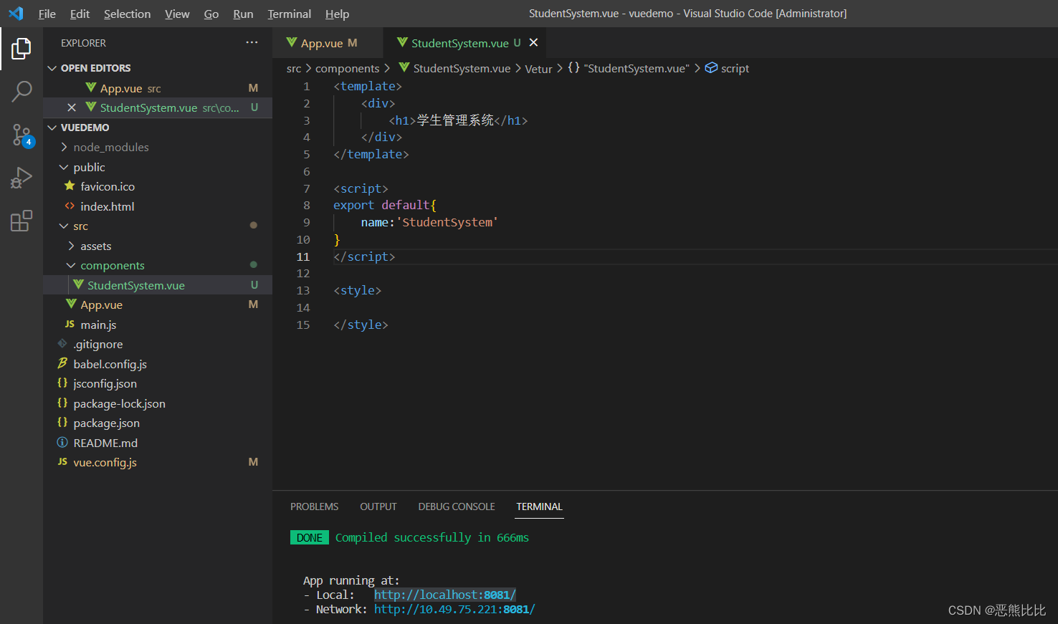Click the braces icon in breadcrumb

(573, 68)
